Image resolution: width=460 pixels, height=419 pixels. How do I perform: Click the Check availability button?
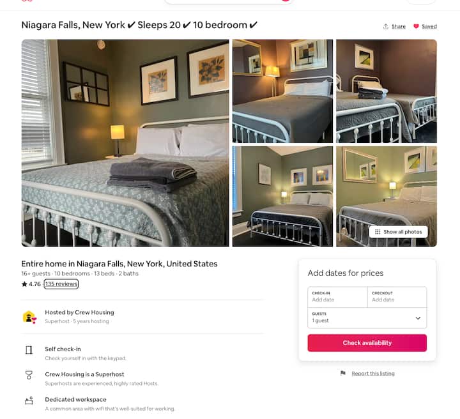(367, 343)
